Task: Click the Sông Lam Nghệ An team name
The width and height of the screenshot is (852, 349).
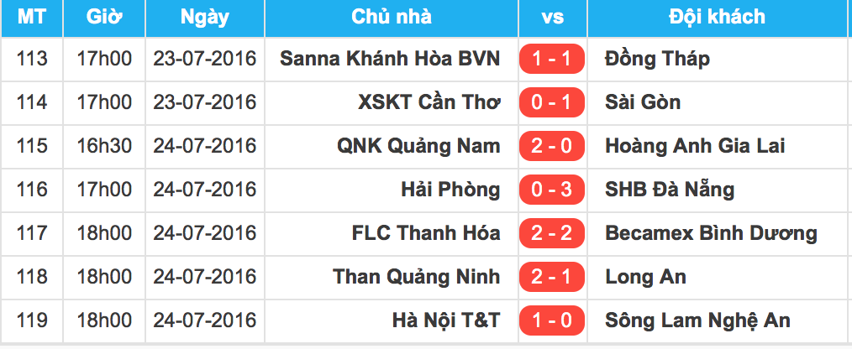Action: [x=697, y=320]
